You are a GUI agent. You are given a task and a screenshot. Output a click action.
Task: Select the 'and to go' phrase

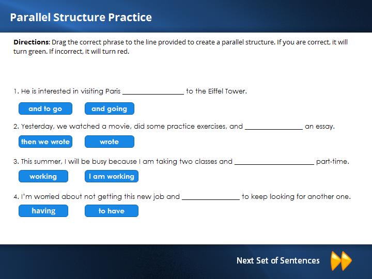[x=45, y=109]
